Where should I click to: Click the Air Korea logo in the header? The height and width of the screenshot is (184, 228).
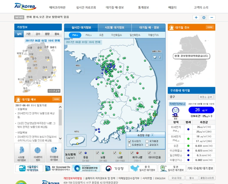[x=25, y=6]
